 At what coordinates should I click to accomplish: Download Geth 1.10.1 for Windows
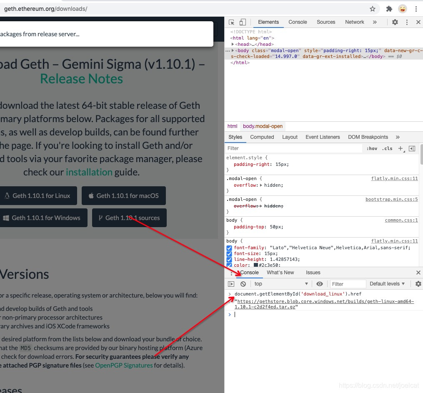[x=43, y=218]
